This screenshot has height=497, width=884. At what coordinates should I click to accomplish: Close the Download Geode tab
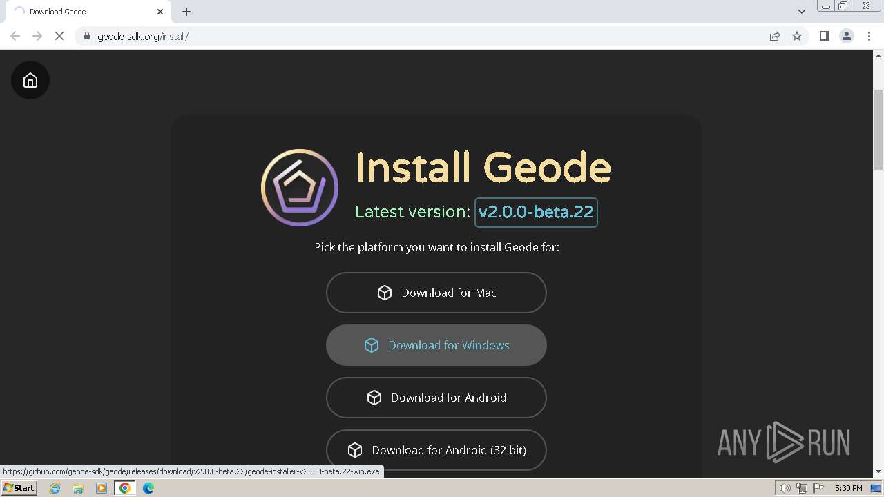tap(160, 12)
